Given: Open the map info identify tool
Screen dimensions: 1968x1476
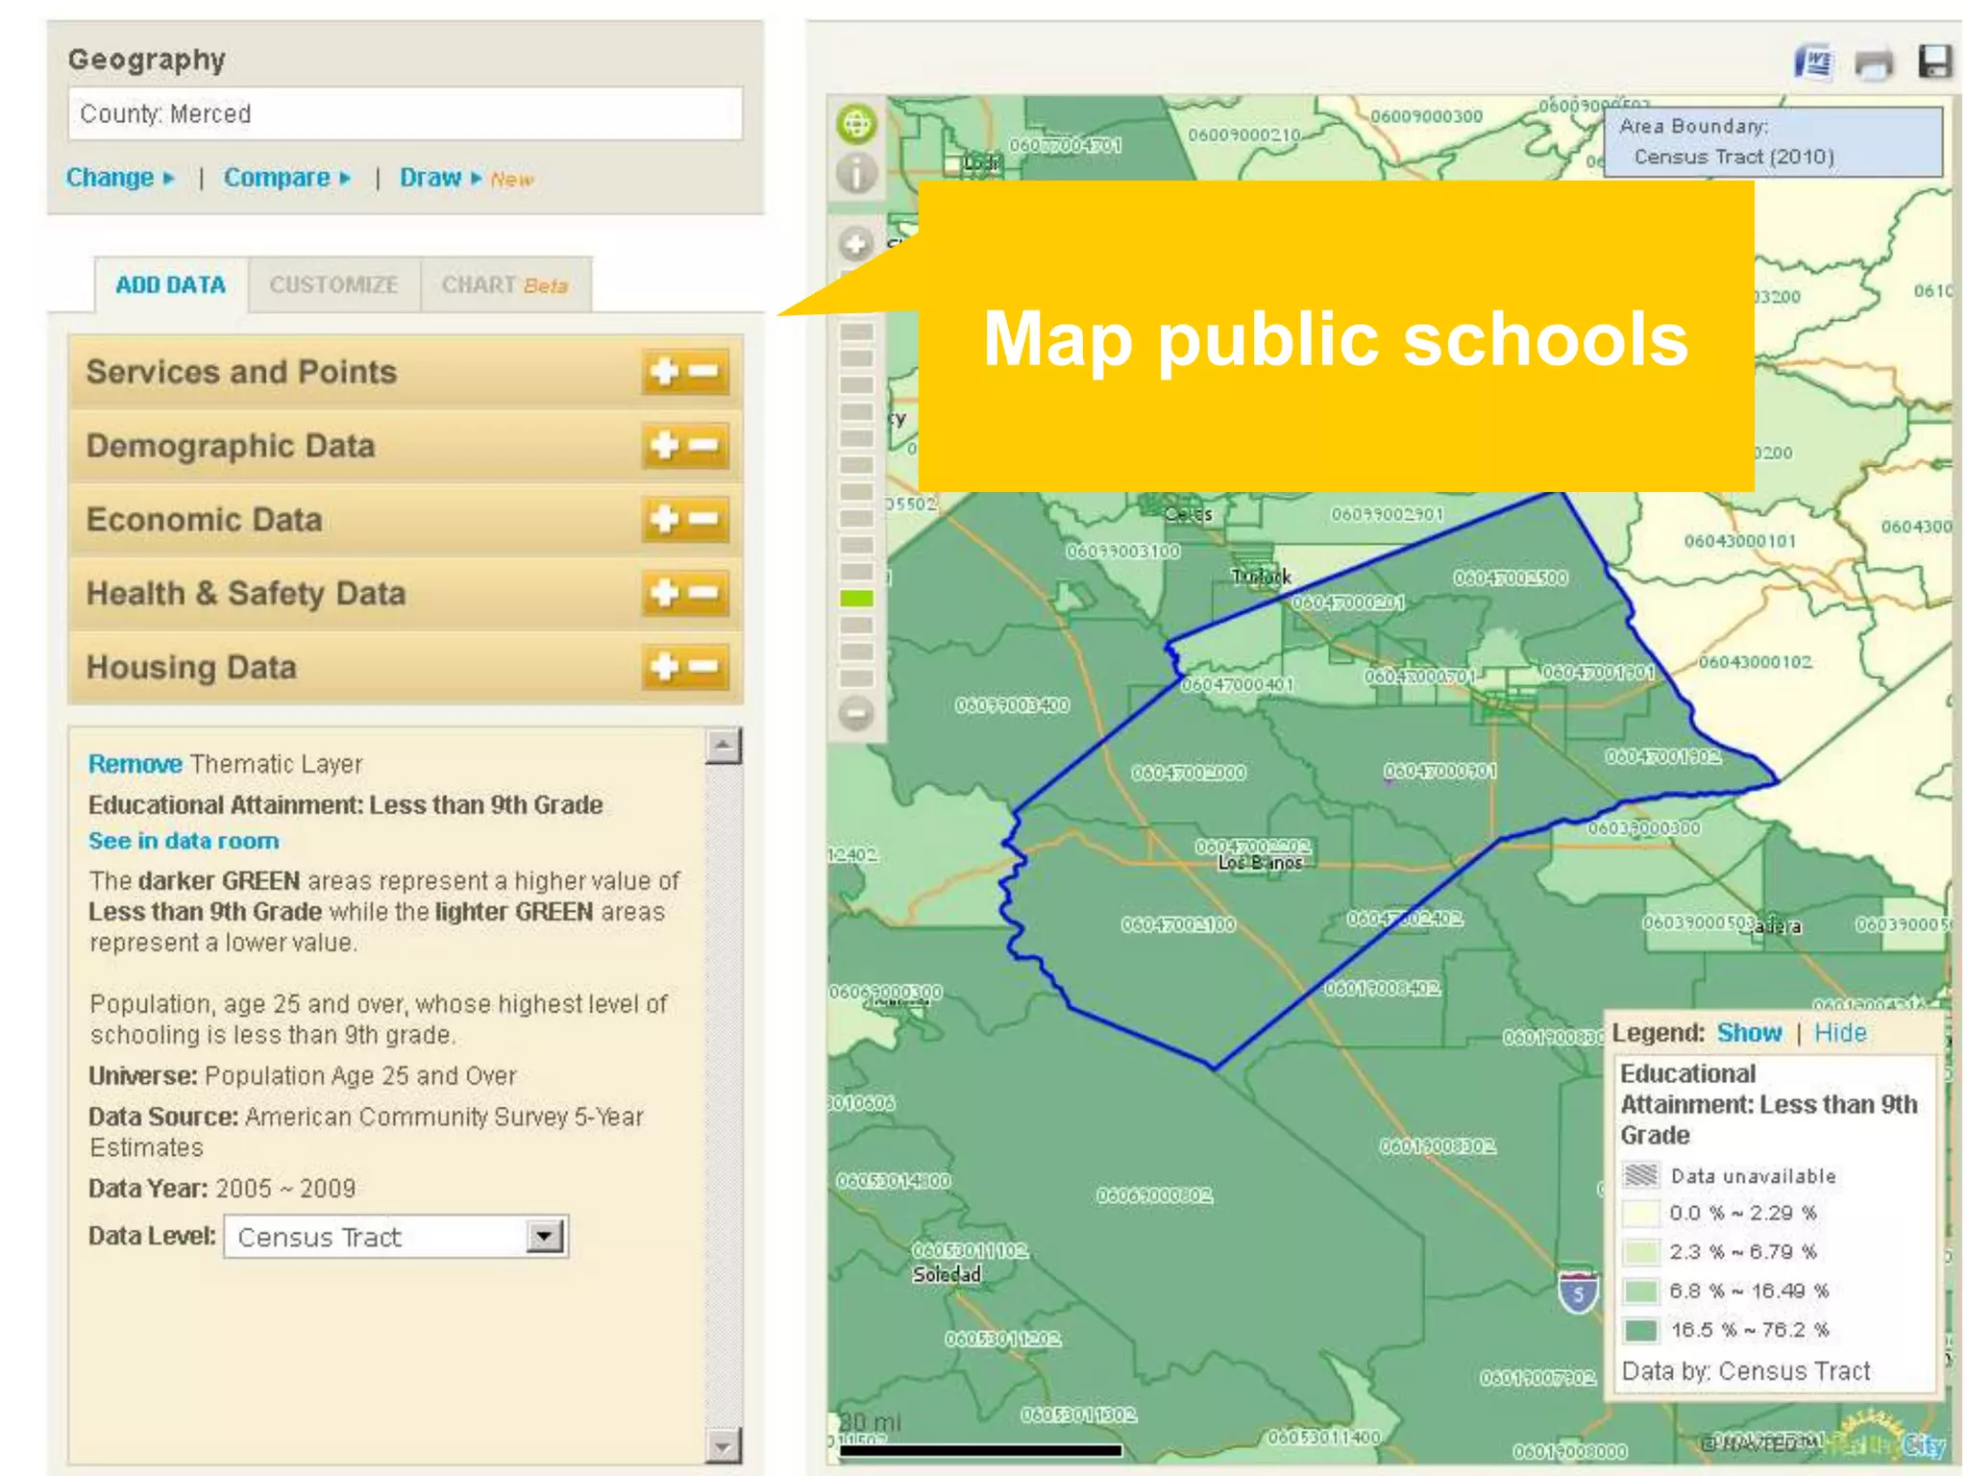Looking at the screenshot, I should [x=856, y=173].
